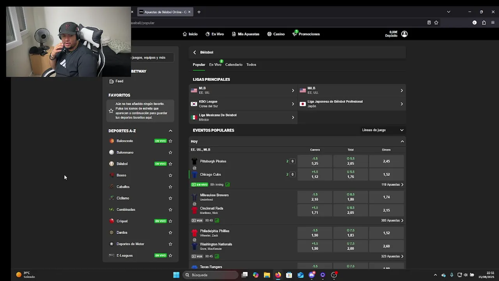Open the Promociones page
This screenshot has width=499, height=281.
point(306,34)
